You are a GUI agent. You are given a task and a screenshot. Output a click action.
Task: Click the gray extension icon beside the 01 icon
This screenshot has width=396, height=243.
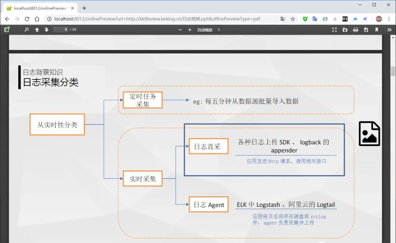[335, 19]
